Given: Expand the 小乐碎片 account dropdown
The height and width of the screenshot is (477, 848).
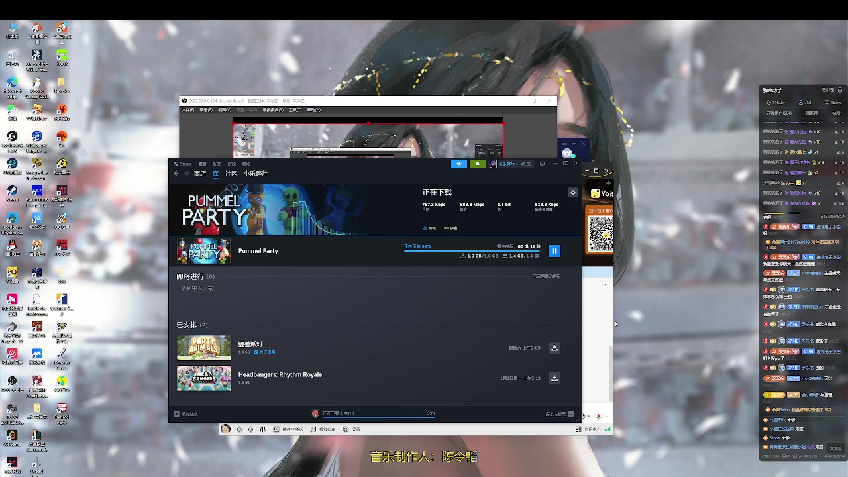Looking at the screenshot, I should tap(510, 164).
